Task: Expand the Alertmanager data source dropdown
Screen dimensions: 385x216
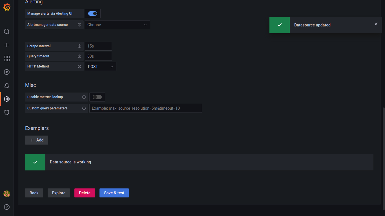Action: (117, 25)
